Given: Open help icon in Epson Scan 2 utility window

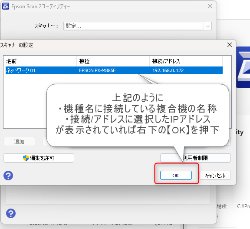Looking at the screenshot, I should 11,213.
